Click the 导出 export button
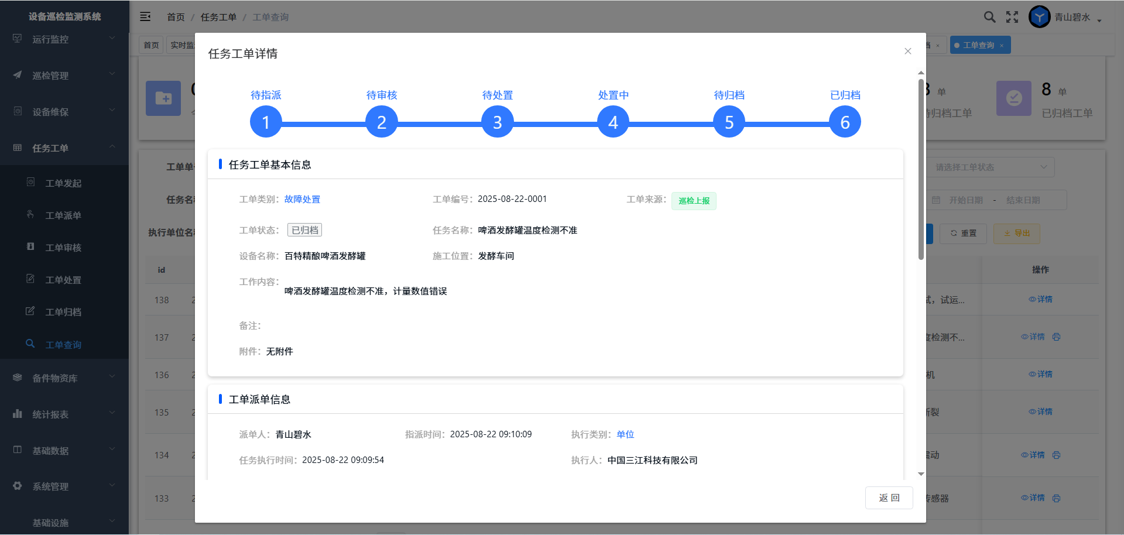Image resolution: width=1124 pixels, height=535 pixels. coord(1017,234)
